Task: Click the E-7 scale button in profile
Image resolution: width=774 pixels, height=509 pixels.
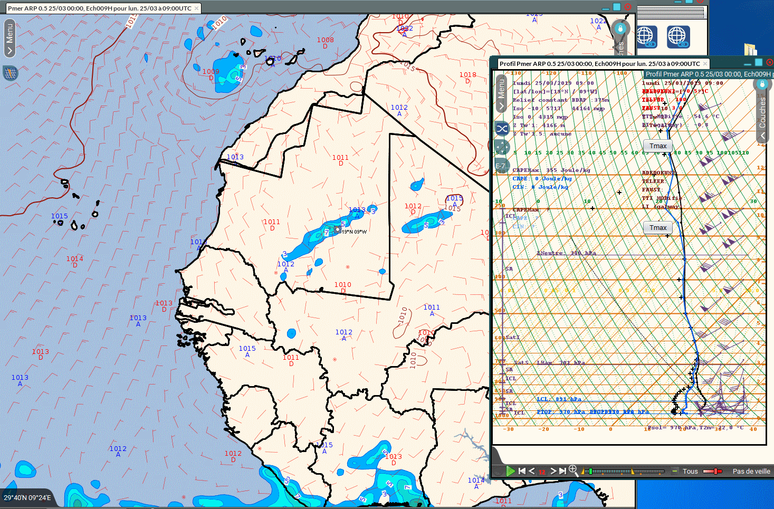Action: 501,166
